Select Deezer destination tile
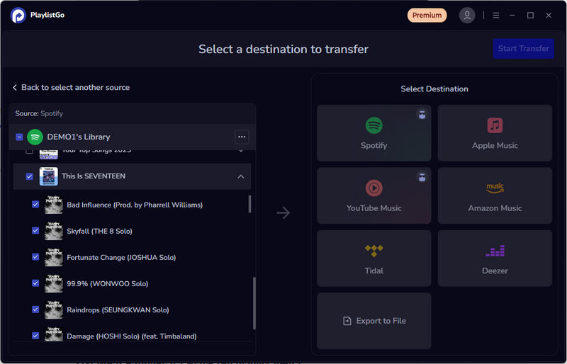Viewport: 567px width, 364px height. click(495, 258)
